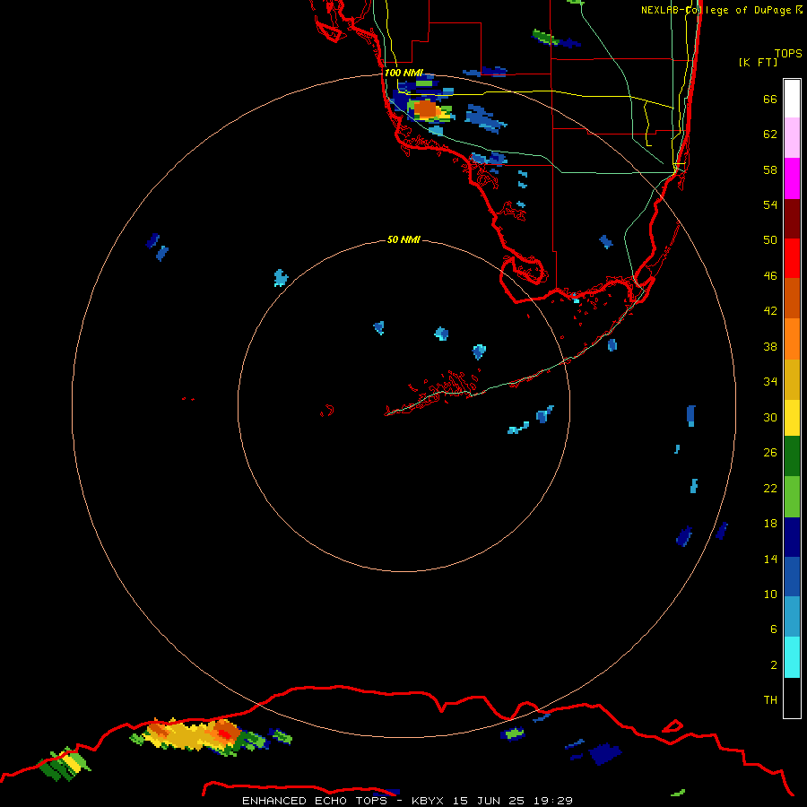
Task: Click the "50 NMI" range ring label
Action: 403,239
